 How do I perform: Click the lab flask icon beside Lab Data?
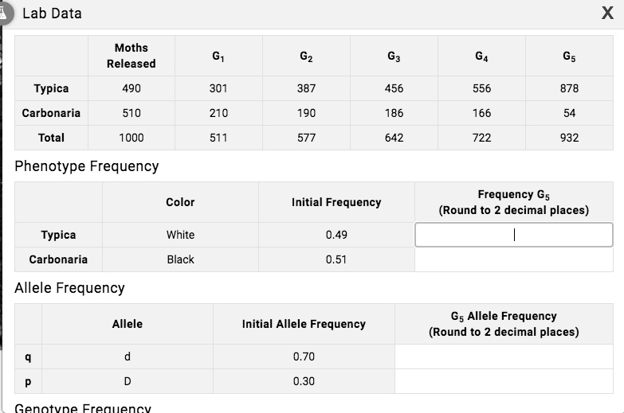point(3,13)
